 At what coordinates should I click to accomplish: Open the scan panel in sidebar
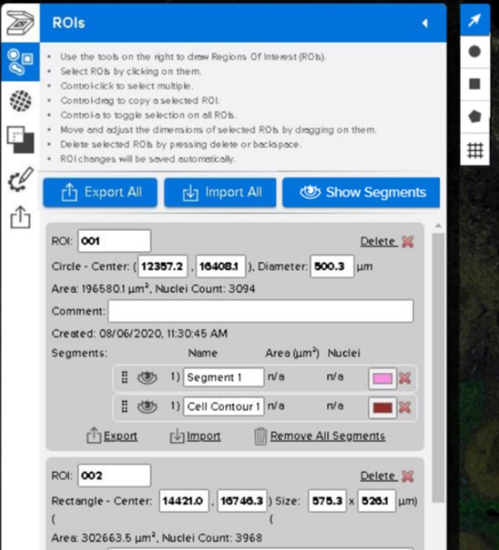click(18, 23)
